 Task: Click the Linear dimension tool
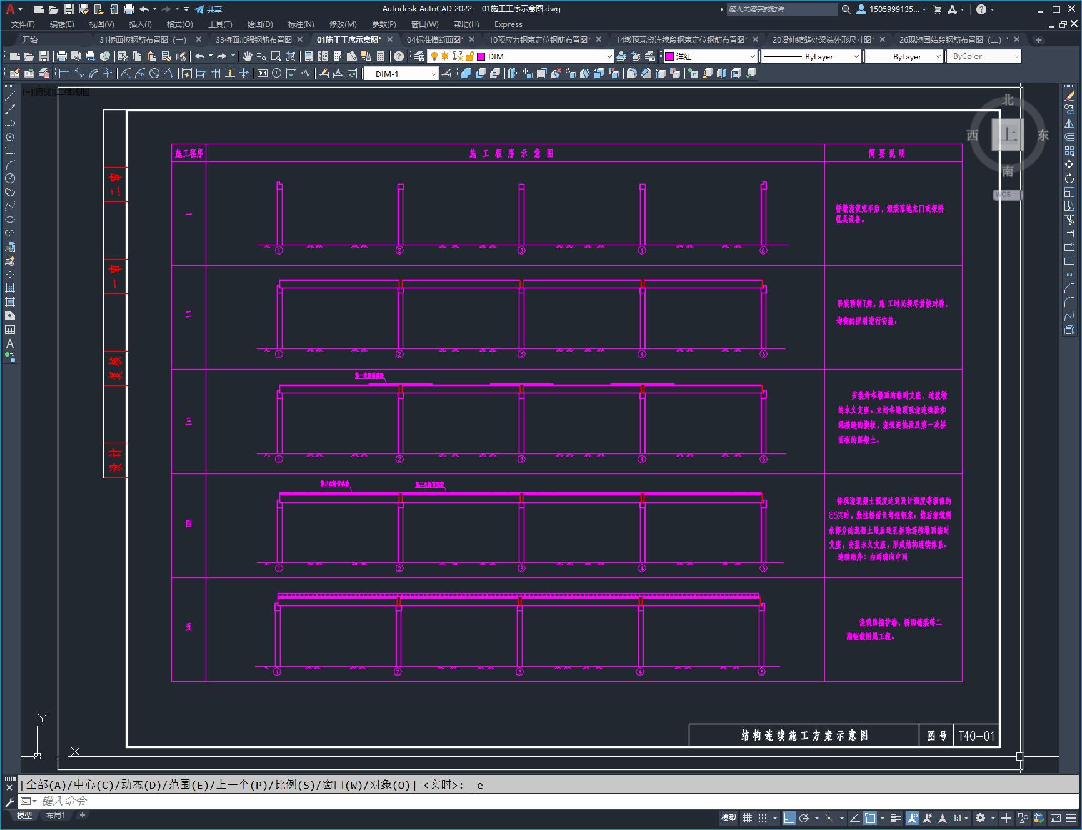[64, 74]
